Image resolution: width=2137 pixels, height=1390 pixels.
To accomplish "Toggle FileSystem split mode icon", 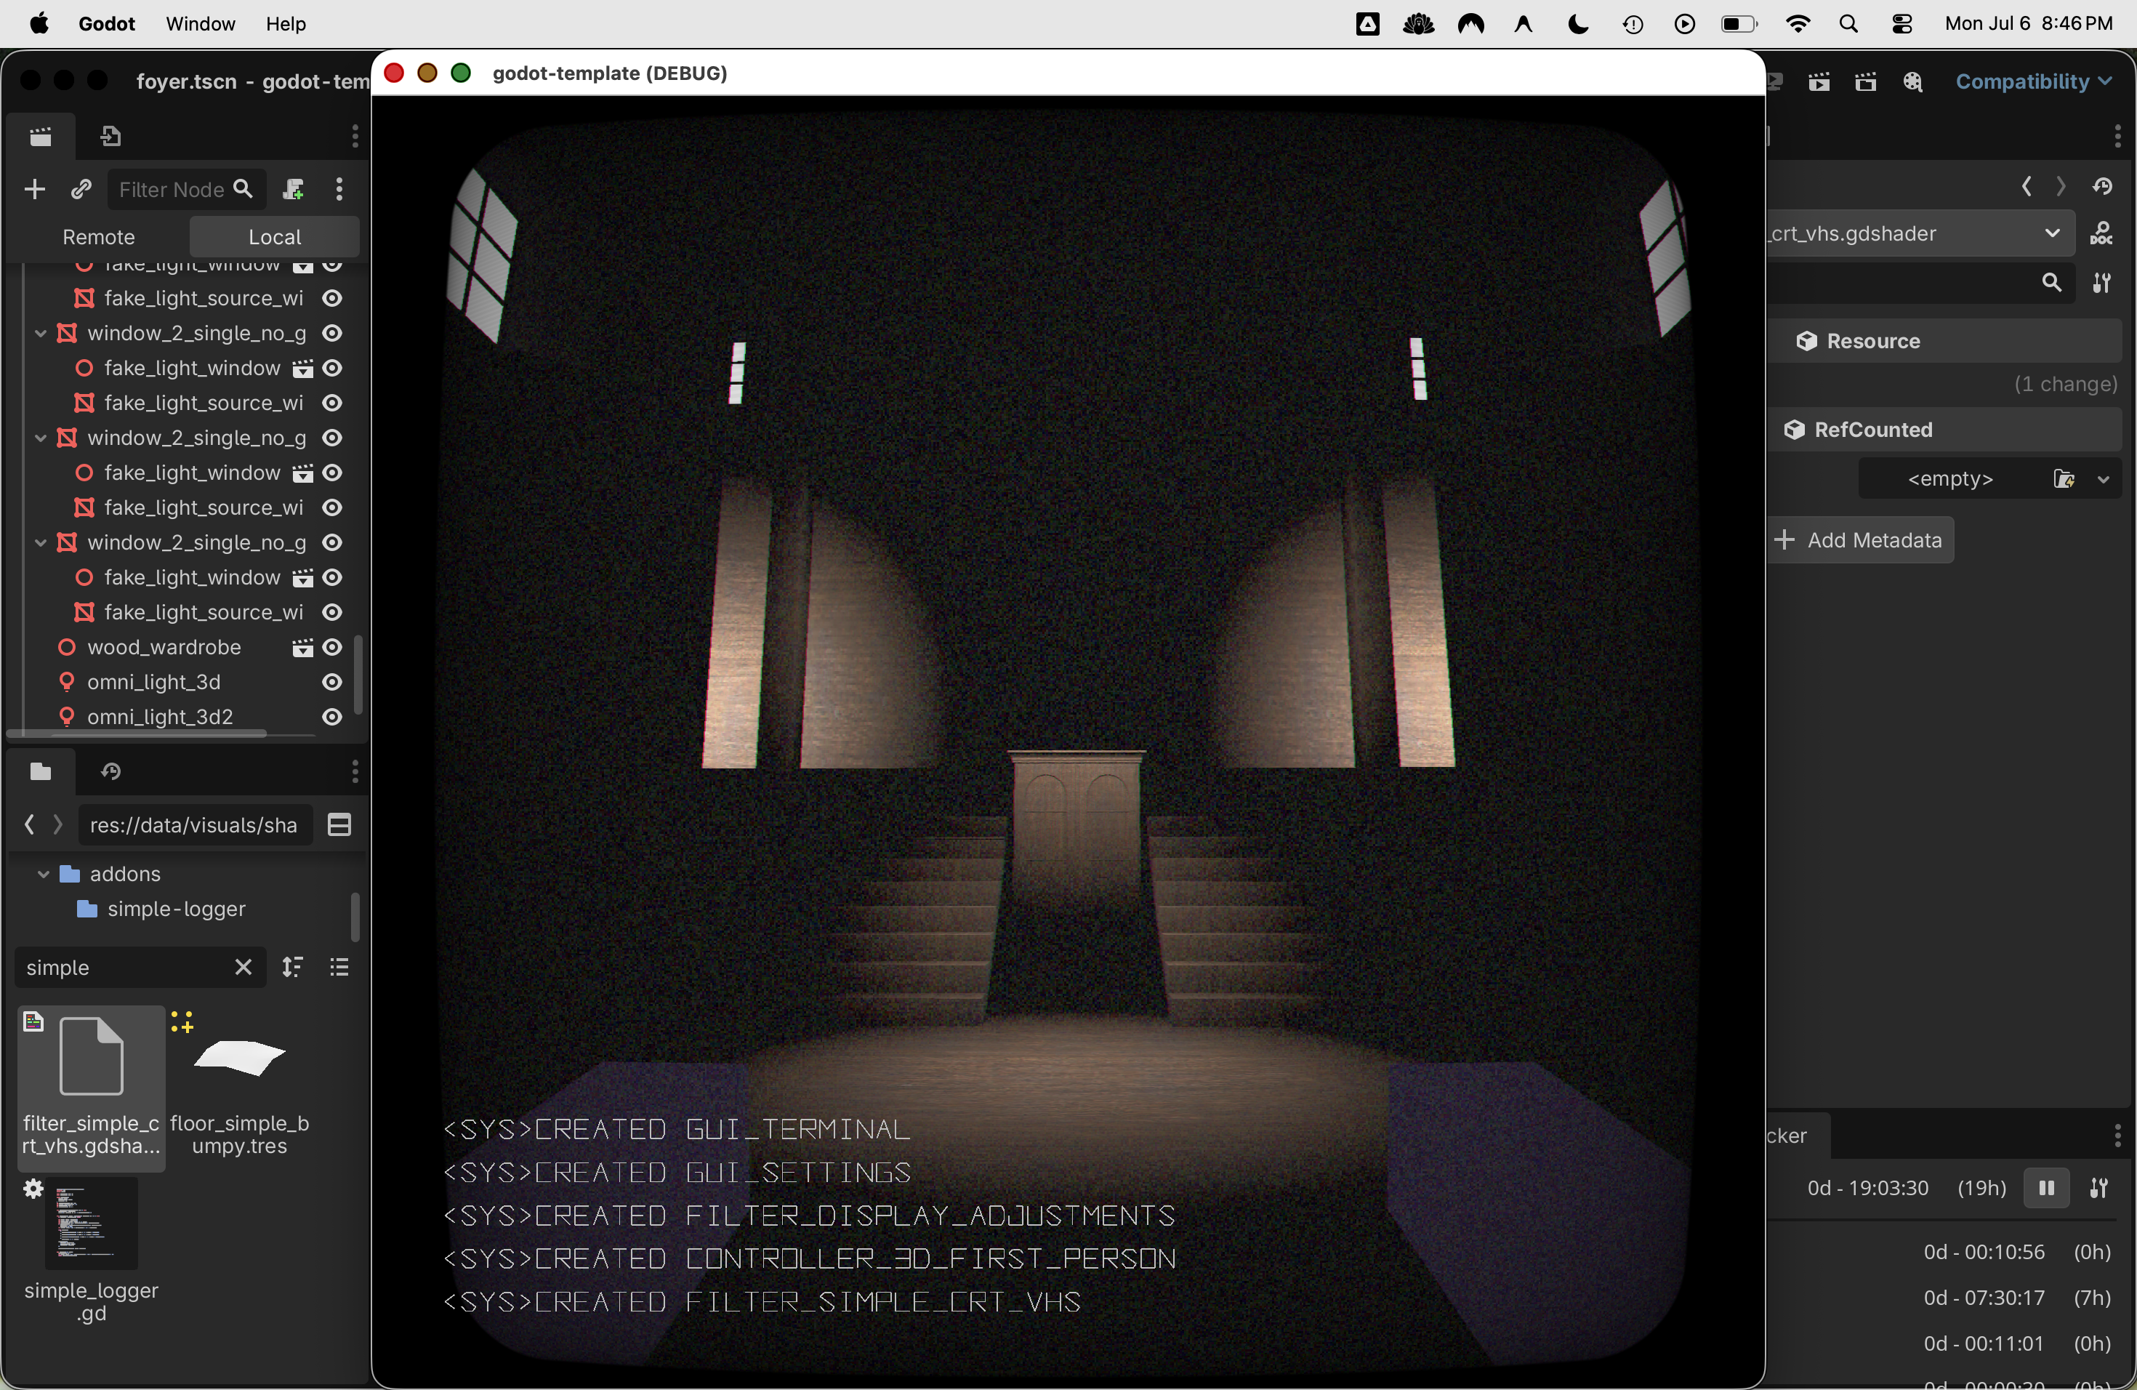I will [x=339, y=825].
